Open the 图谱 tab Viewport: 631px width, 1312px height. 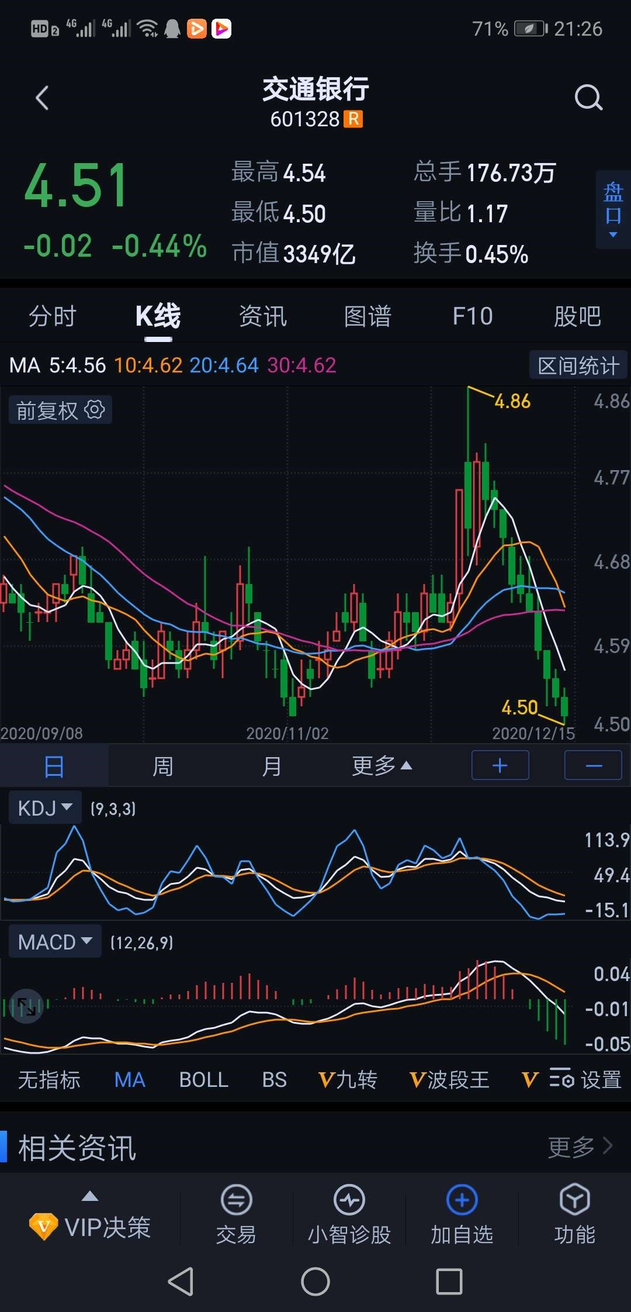[x=367, y=316]
